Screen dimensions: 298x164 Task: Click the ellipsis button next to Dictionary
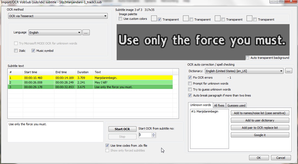point(288,71)
